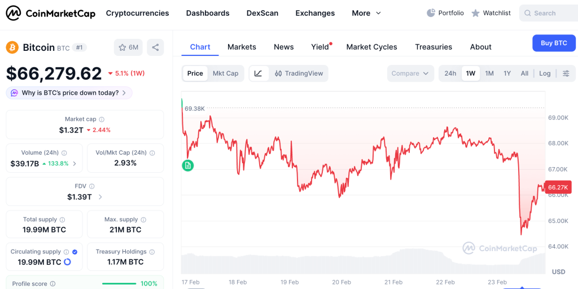Click the Profile score progress bar
This screenshot has height=289, width=578.
point(119,284)
